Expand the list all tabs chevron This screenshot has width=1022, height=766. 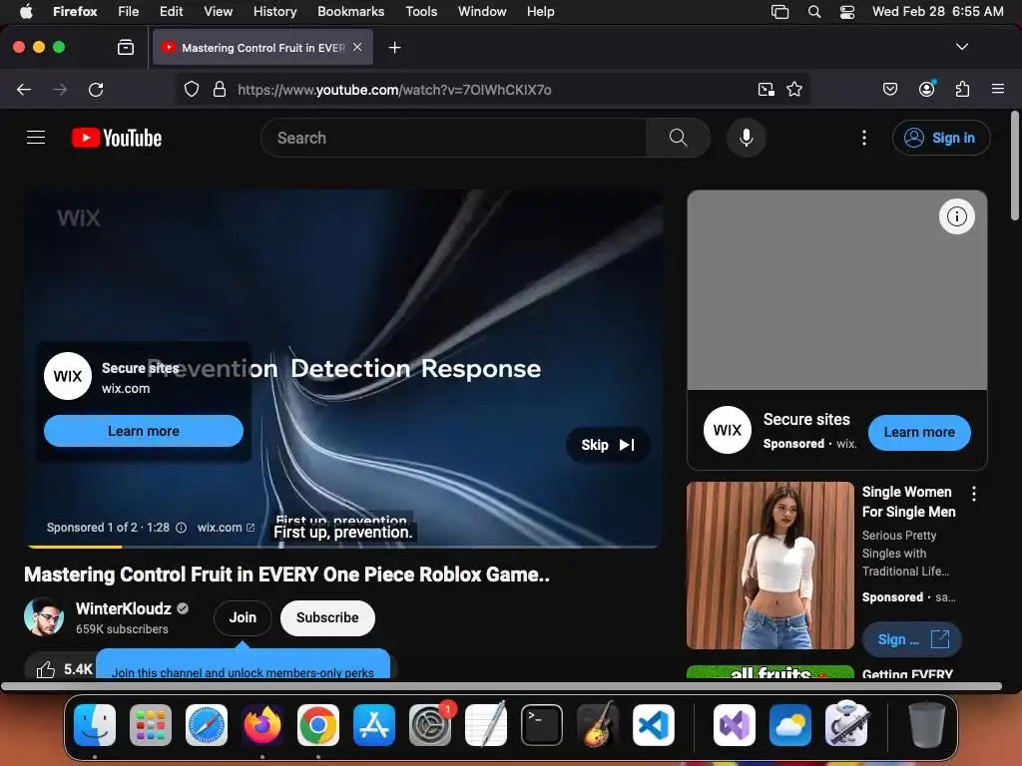click(961, 47)
